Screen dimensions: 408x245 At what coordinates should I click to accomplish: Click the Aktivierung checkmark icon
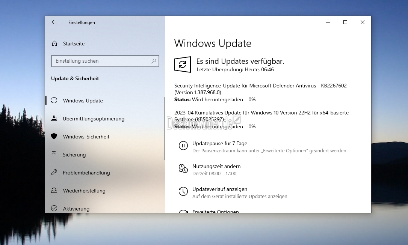54,208
